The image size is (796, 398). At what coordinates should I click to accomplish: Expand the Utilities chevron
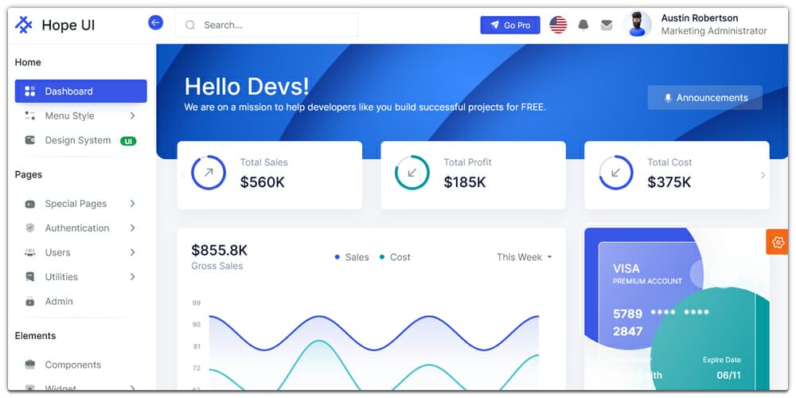click(x=132, y=277)
